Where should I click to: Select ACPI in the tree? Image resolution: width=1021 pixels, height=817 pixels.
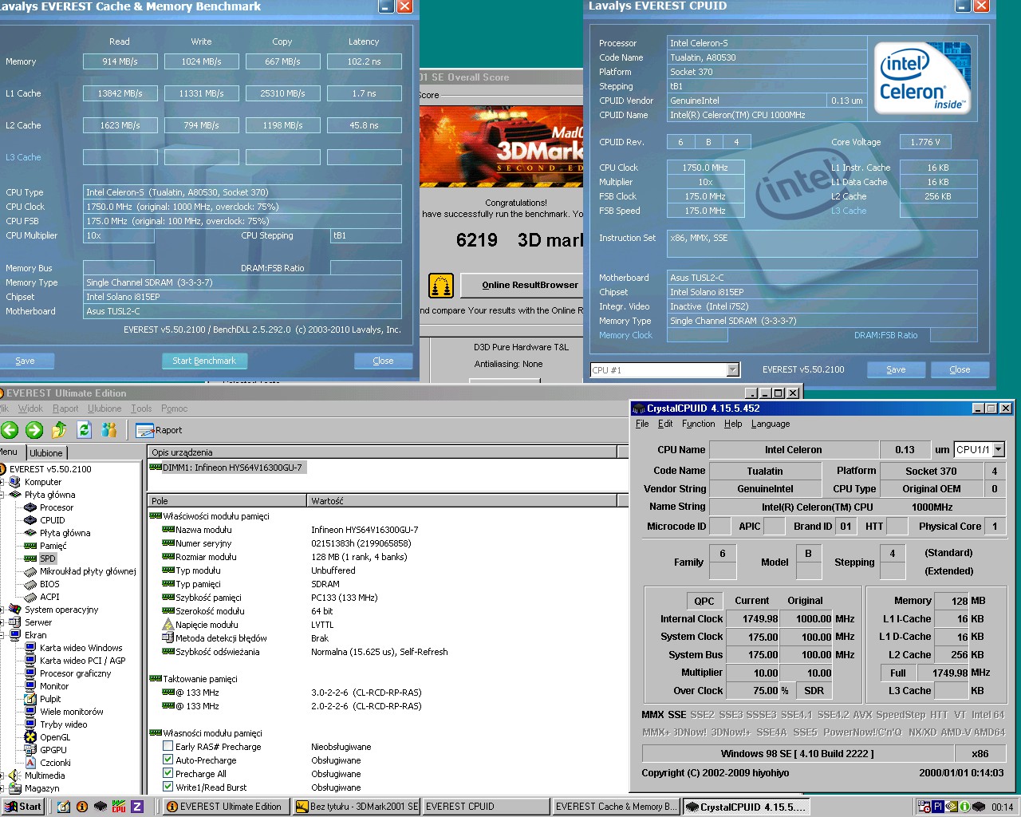tap(49, 597)
